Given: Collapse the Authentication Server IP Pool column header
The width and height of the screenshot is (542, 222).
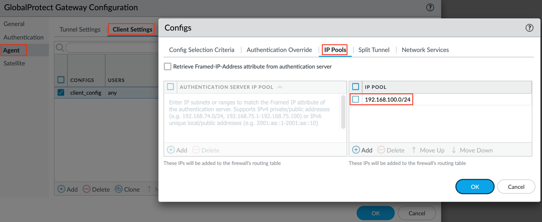Looking at the screenshot, I should tap(280, 87).
